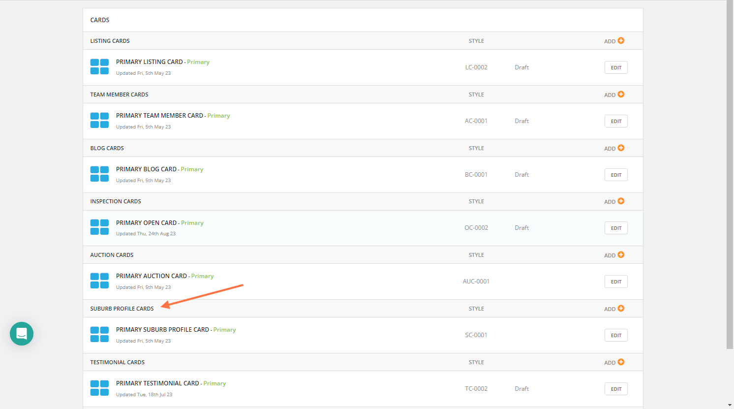734x409 pixels.
Task: Open the Primary Blog Card title
Action: (146, 169)
